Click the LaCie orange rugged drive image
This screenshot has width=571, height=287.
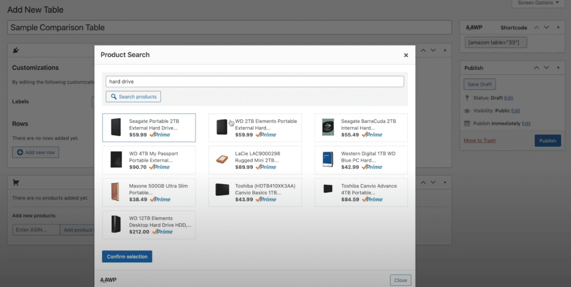click(x=222, y=160)
